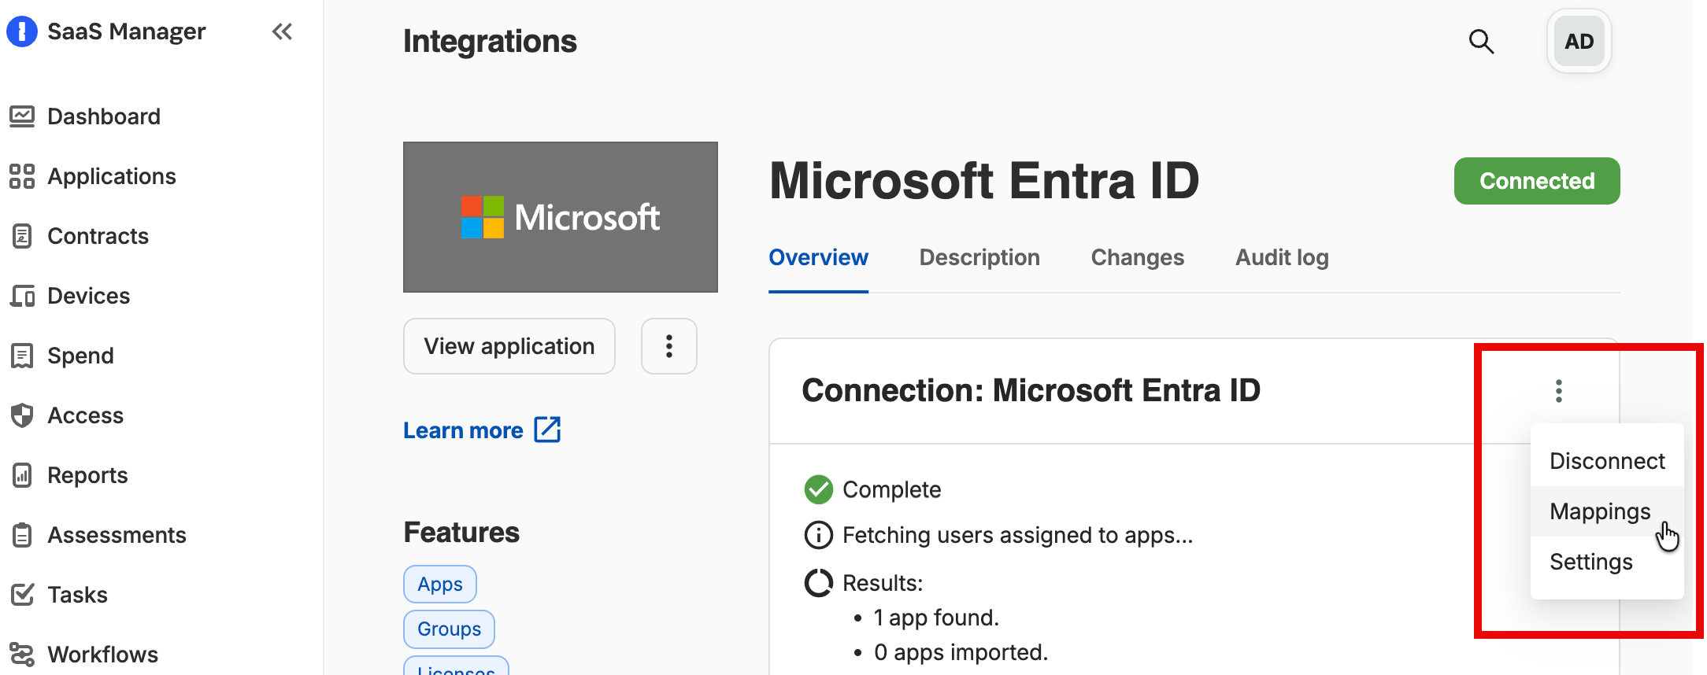Click the green Connected status badge
Screen dimensions: 1707x675
tap(1537, 181)
